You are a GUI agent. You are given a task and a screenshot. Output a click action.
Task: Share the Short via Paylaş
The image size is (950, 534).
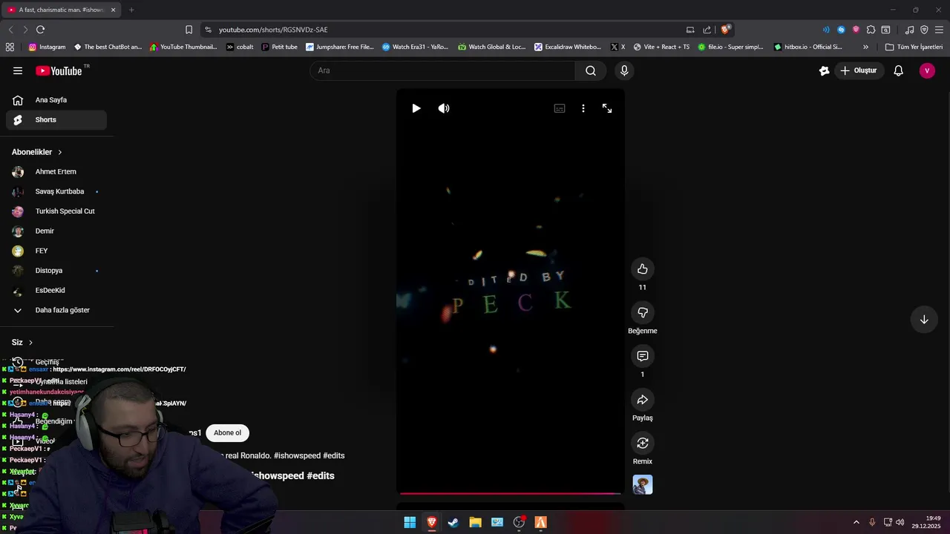tap(643, 400)
